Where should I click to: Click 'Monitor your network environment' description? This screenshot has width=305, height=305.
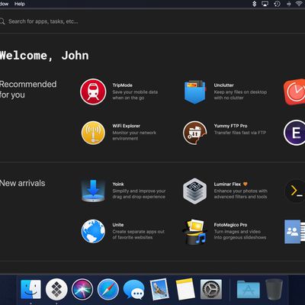click(134, 136)
